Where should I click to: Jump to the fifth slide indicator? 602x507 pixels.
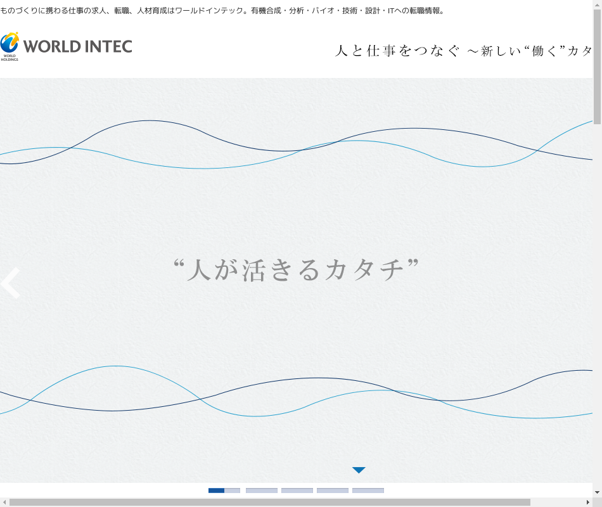pyautogui.click(x=368, y=490)
